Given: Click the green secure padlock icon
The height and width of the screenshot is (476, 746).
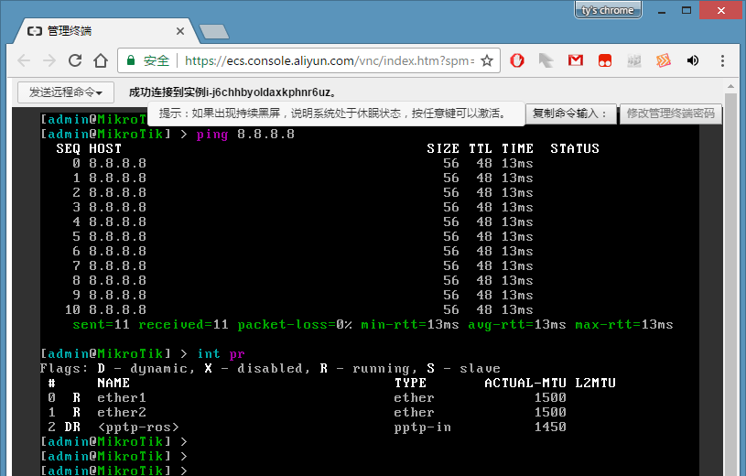Looking at the screenshot, I should click(132, 60).
